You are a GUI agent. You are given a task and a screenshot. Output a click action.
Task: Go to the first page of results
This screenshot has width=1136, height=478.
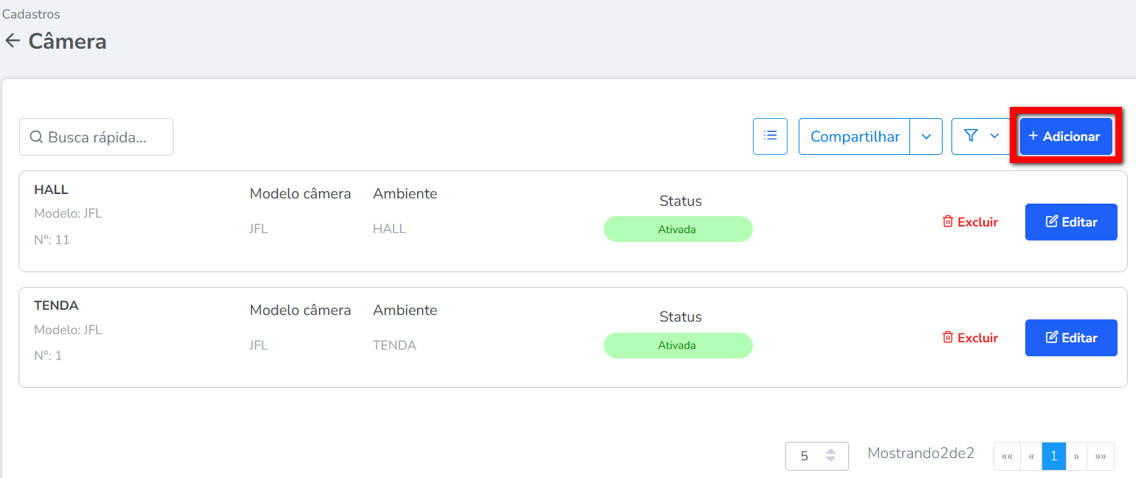(x=1007, y=457)
